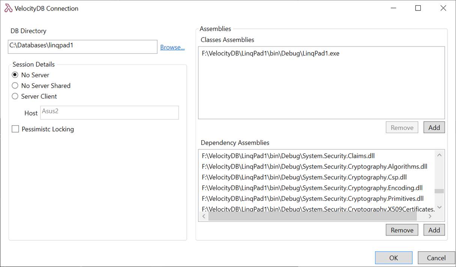456x267 pixels.
Task: Select System.Security.Cryptography.Primitives.dll entry
Action: tap(313, 198)
